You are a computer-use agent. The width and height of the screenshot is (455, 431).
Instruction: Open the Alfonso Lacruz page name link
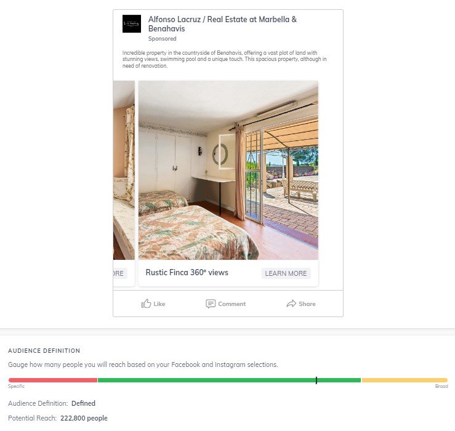coord(222,24)
